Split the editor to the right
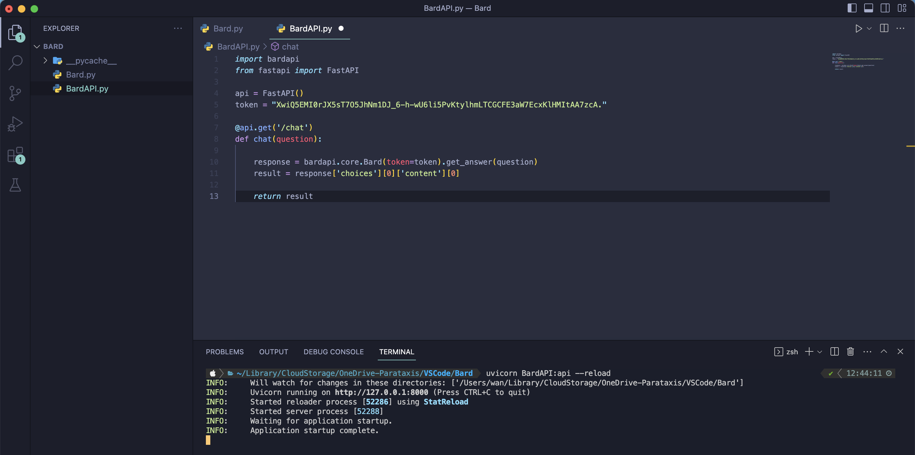915x455 pixels. click(884, 28)
